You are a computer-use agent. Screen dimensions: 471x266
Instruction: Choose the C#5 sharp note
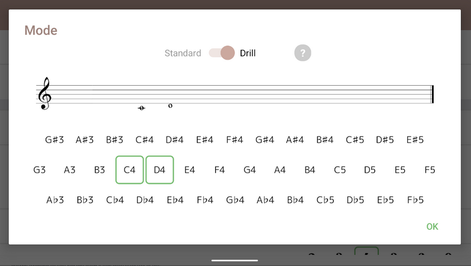(x=355, y=140)
